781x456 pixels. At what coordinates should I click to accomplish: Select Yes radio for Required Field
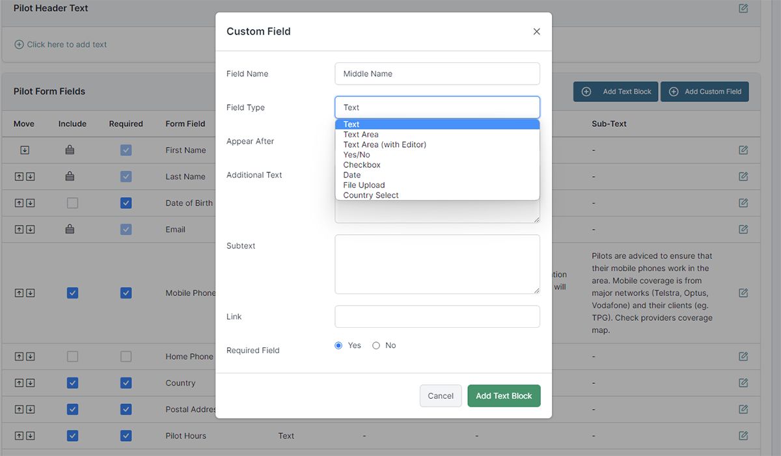(x=338, y=345)
